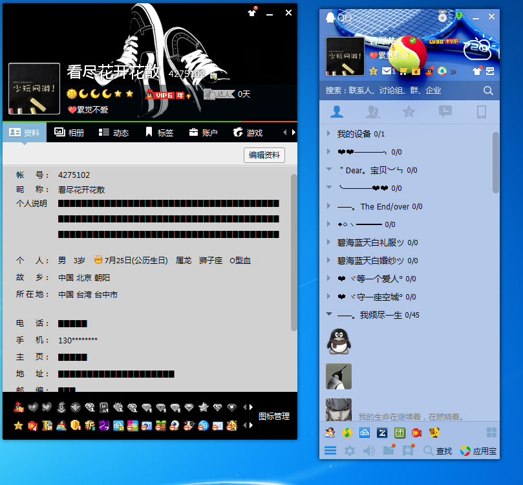
Task: Select the gray penguin photo contact
Action: [x=339, y=376]
